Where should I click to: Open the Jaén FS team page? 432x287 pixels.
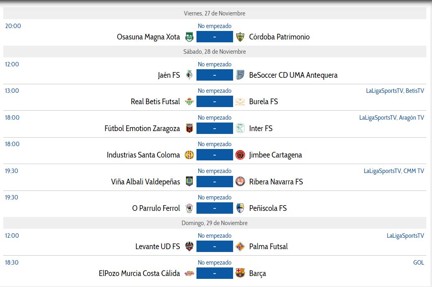click(x=169, y=75)
